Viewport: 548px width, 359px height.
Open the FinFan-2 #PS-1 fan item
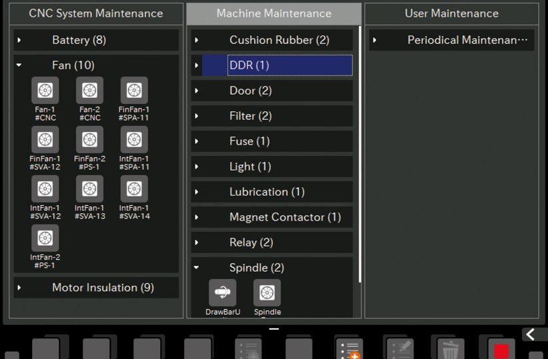coord(89,140)
